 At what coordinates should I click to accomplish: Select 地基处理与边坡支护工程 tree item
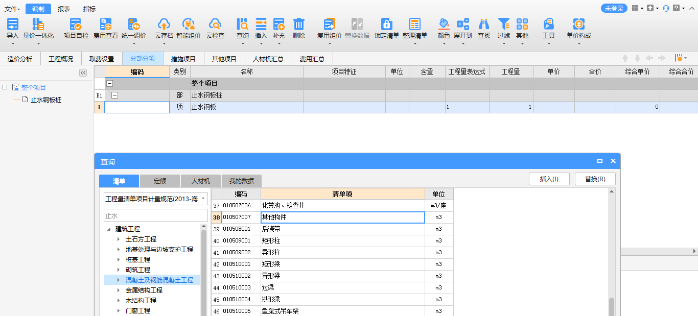pyautogui.click(x=159, y=250)
